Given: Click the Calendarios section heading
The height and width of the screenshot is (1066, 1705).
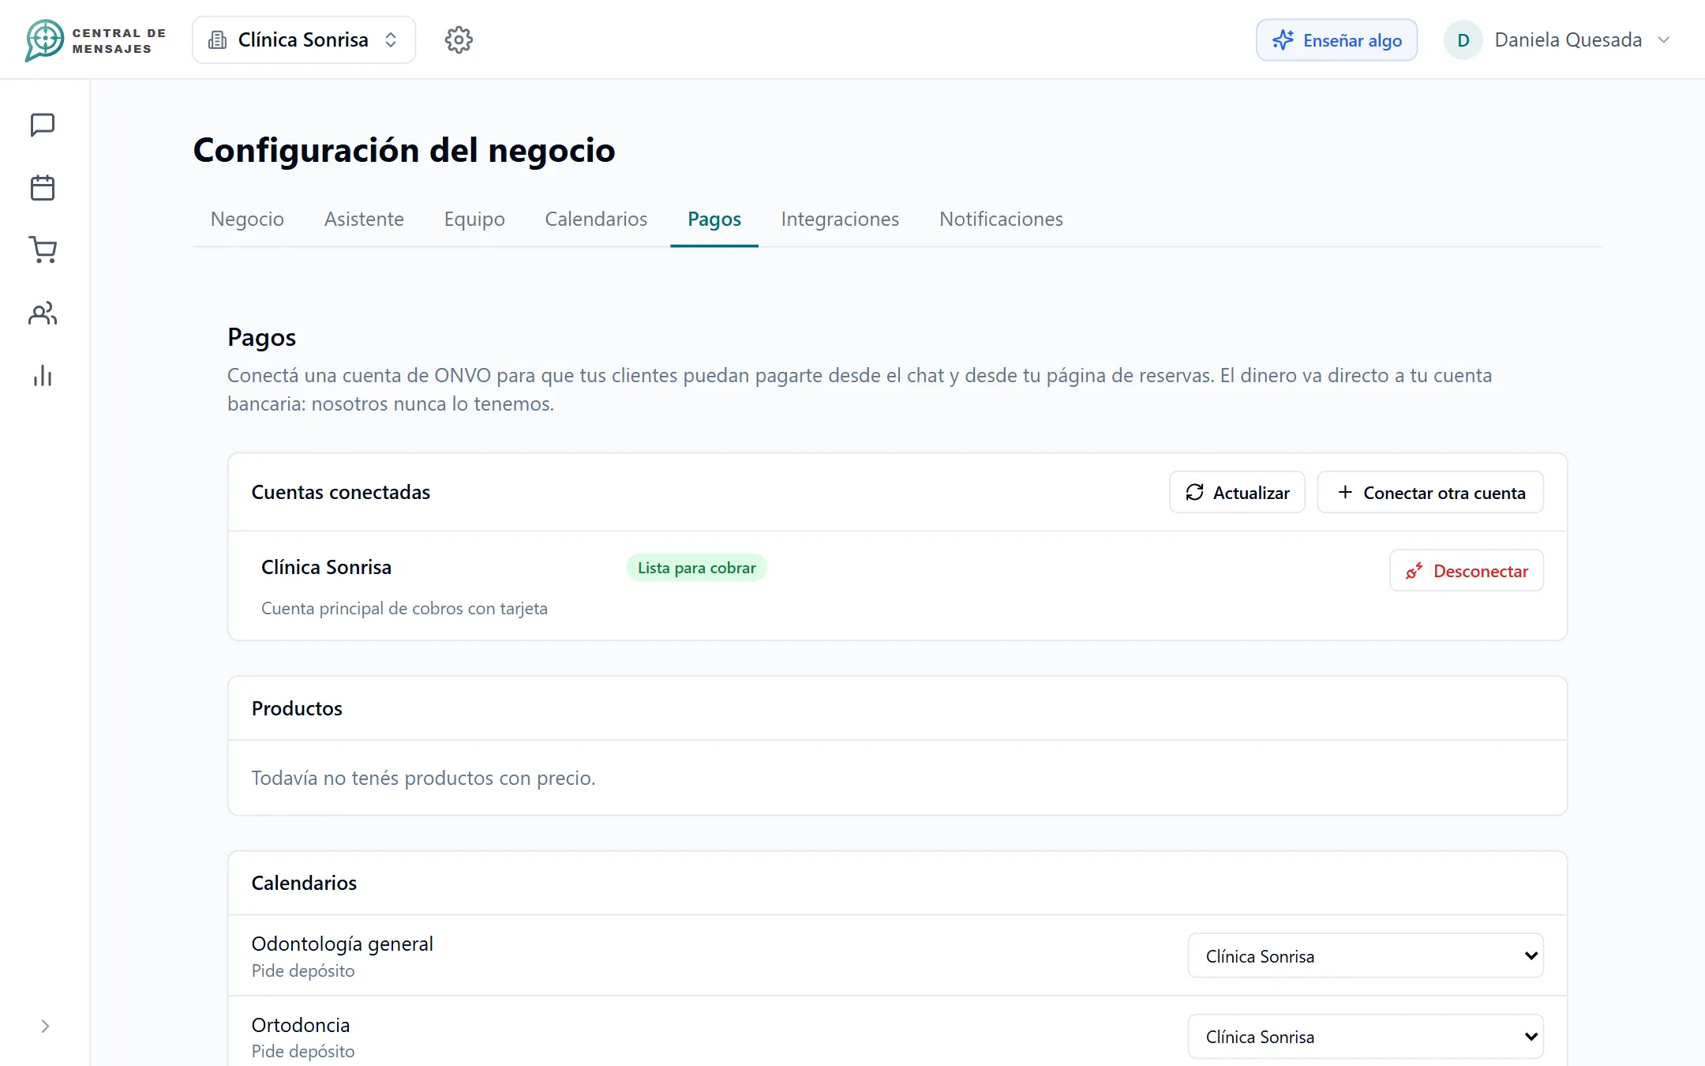Looking at the screenshot, I should [x=304, y=883].
